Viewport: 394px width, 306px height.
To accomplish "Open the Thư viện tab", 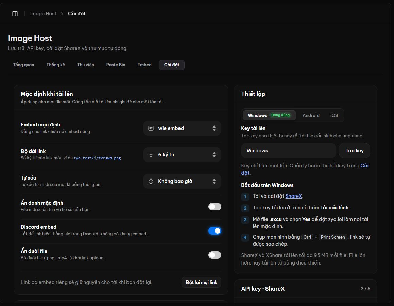I will point(86,65).
